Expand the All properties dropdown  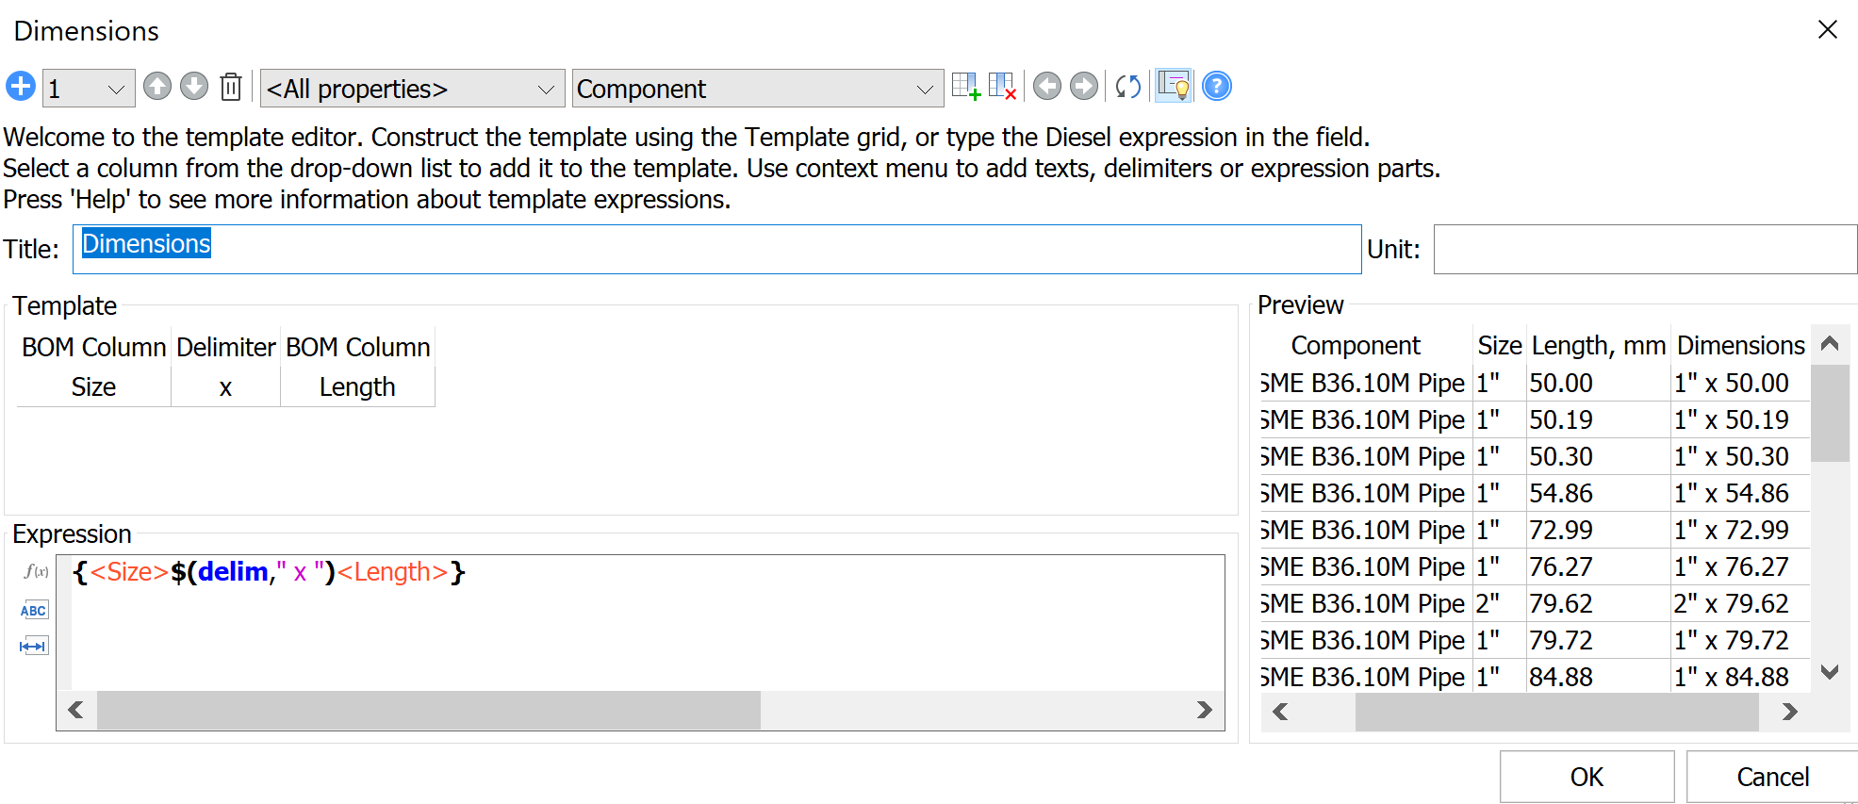(412, 89)
